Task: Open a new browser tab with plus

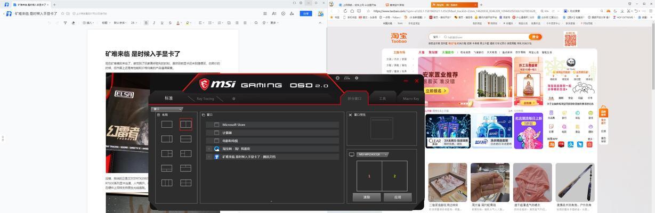Action: coord(481,4)
